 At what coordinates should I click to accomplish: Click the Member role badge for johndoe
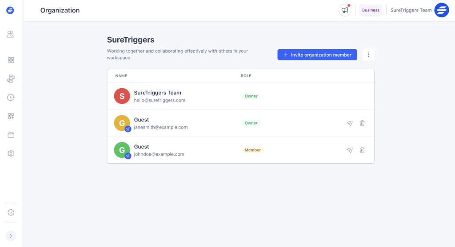252,150
